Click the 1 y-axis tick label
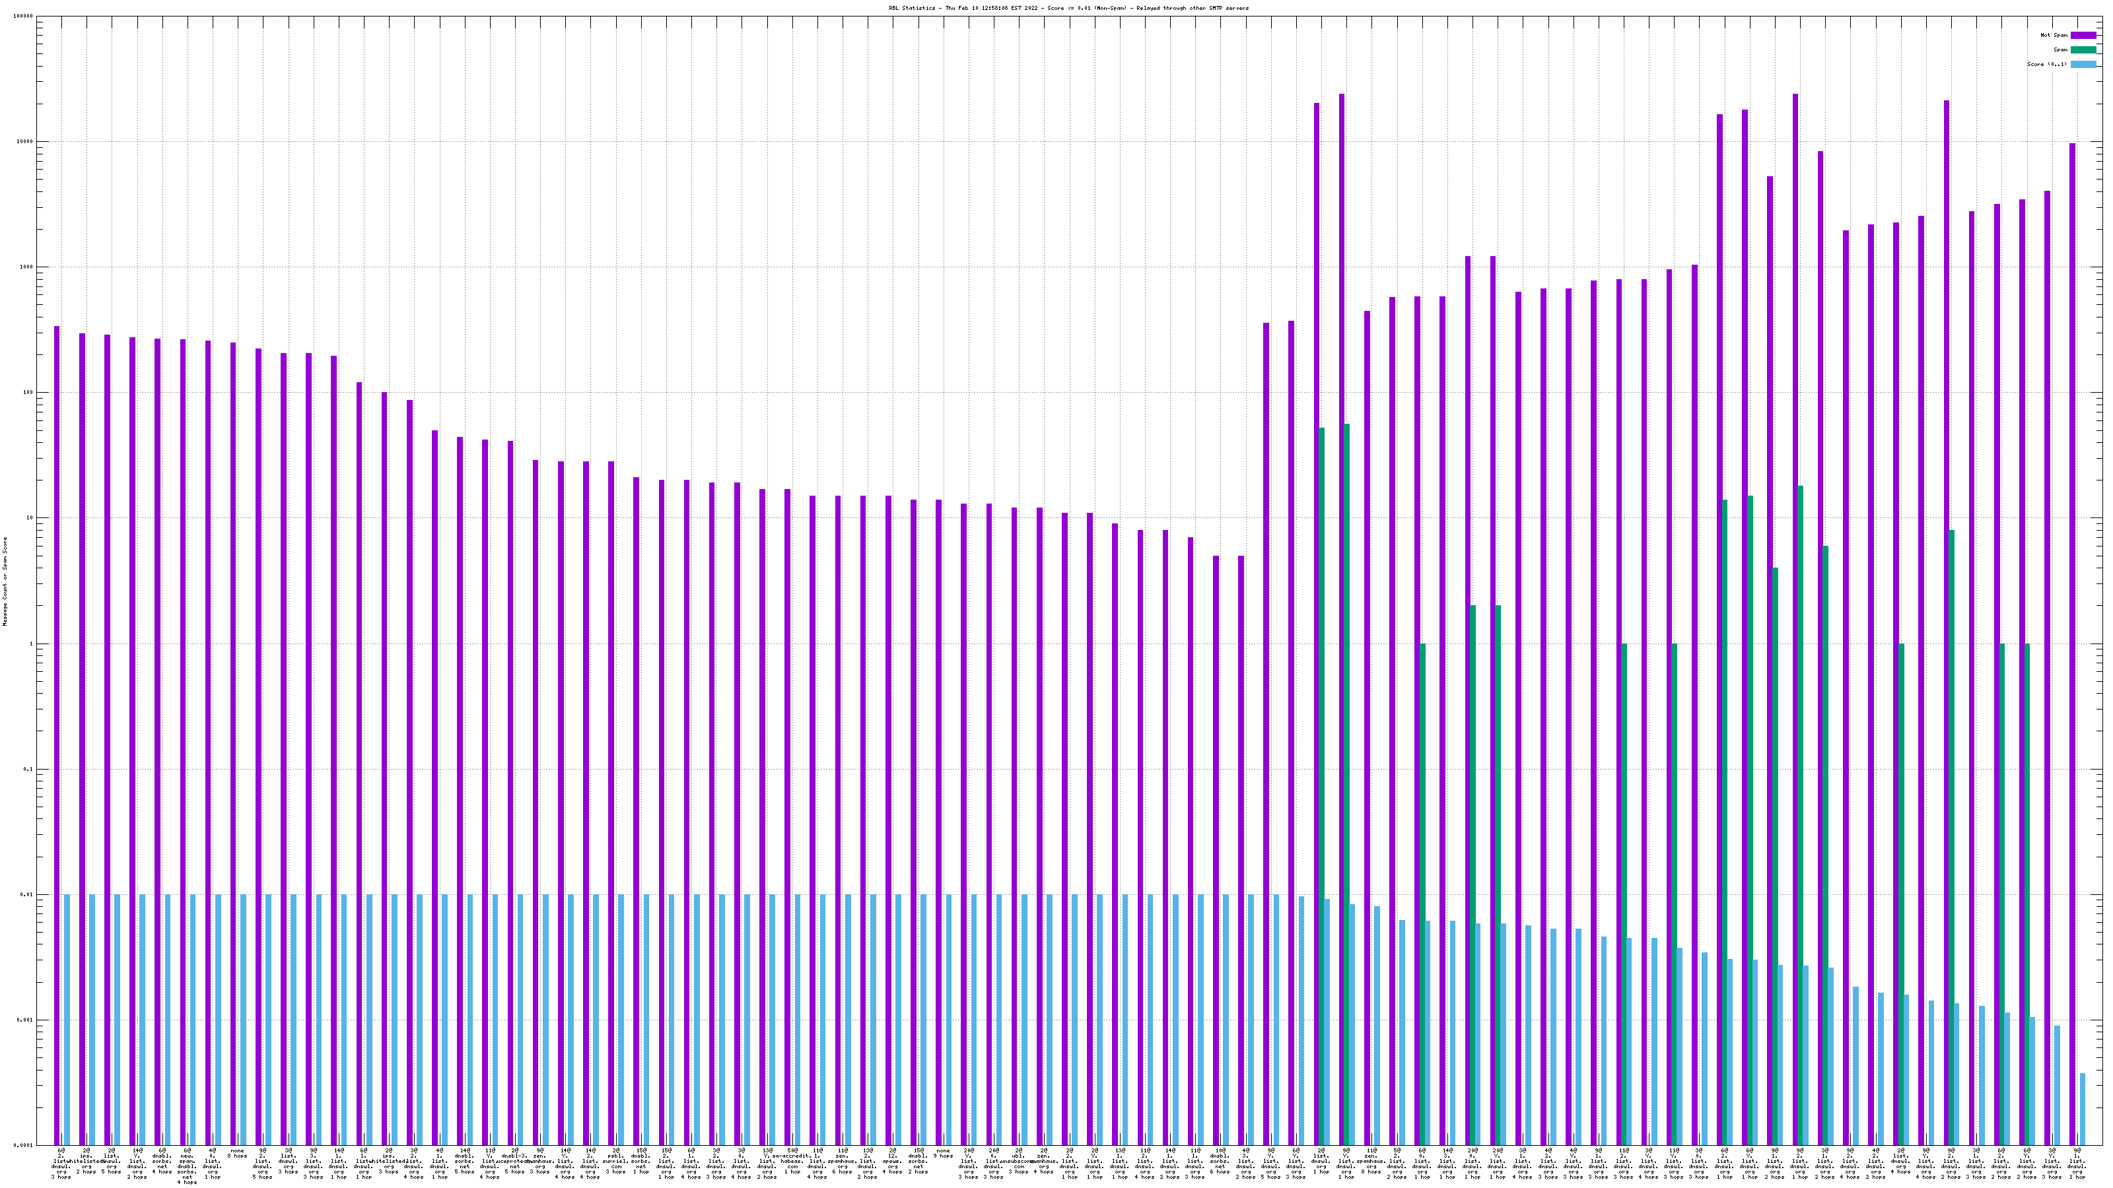This screenshot has width=2113, height=1188. pyautogui.click(x=31, y=643)
